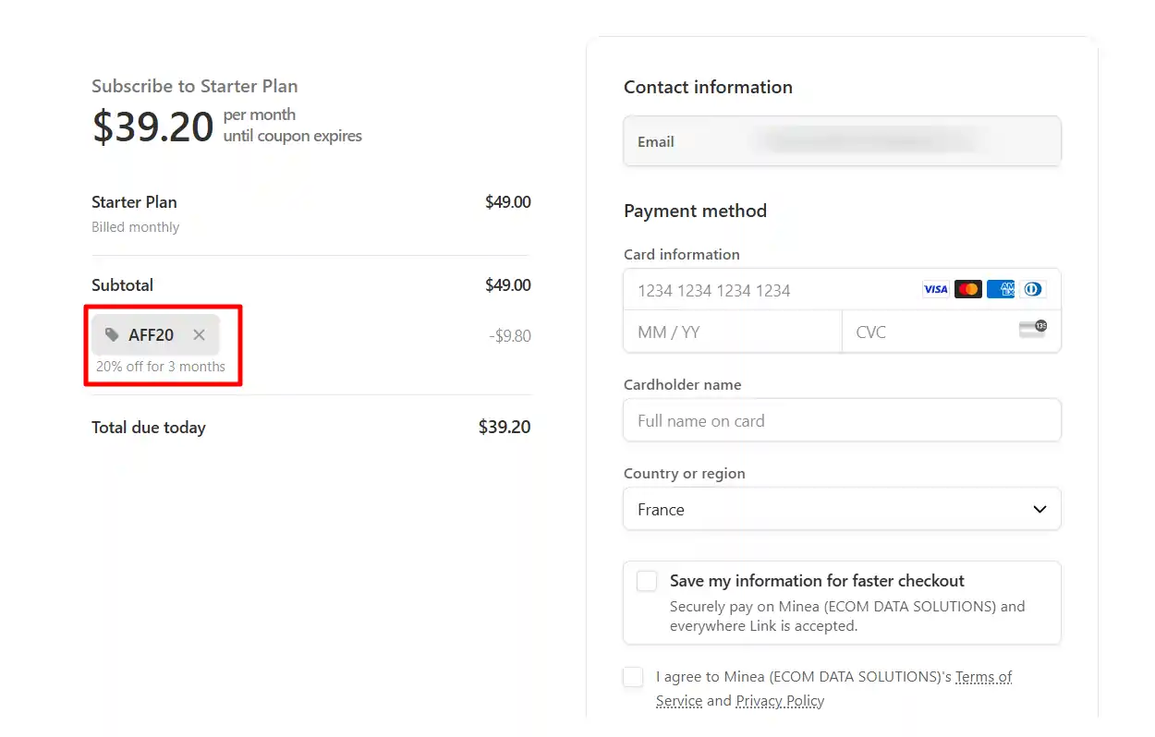Focus the card number entry field
The height and width of the screenshot is (737, 1155).
(739, 290)
